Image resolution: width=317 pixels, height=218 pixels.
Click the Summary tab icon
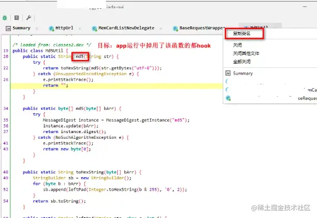pyautogui.click(x=8, y=28)
